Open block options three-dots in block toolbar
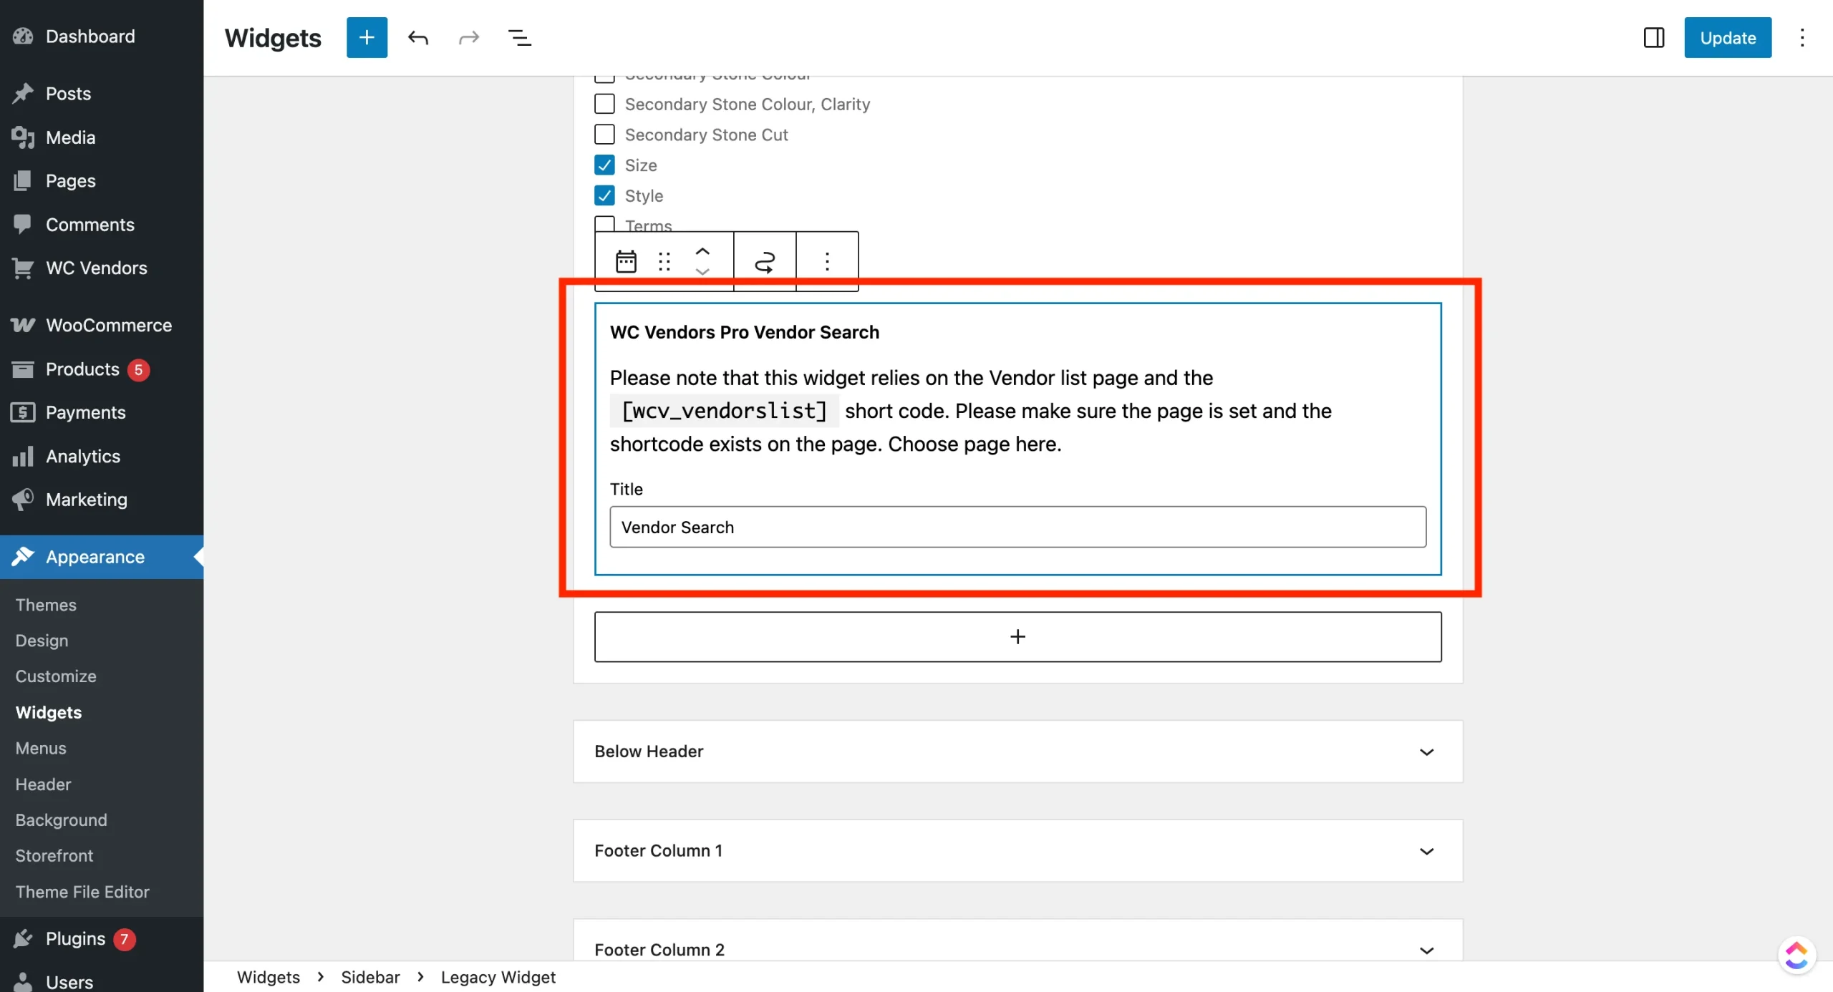The height and width of the screenshot is (992, 1833). tap(827, 261)
